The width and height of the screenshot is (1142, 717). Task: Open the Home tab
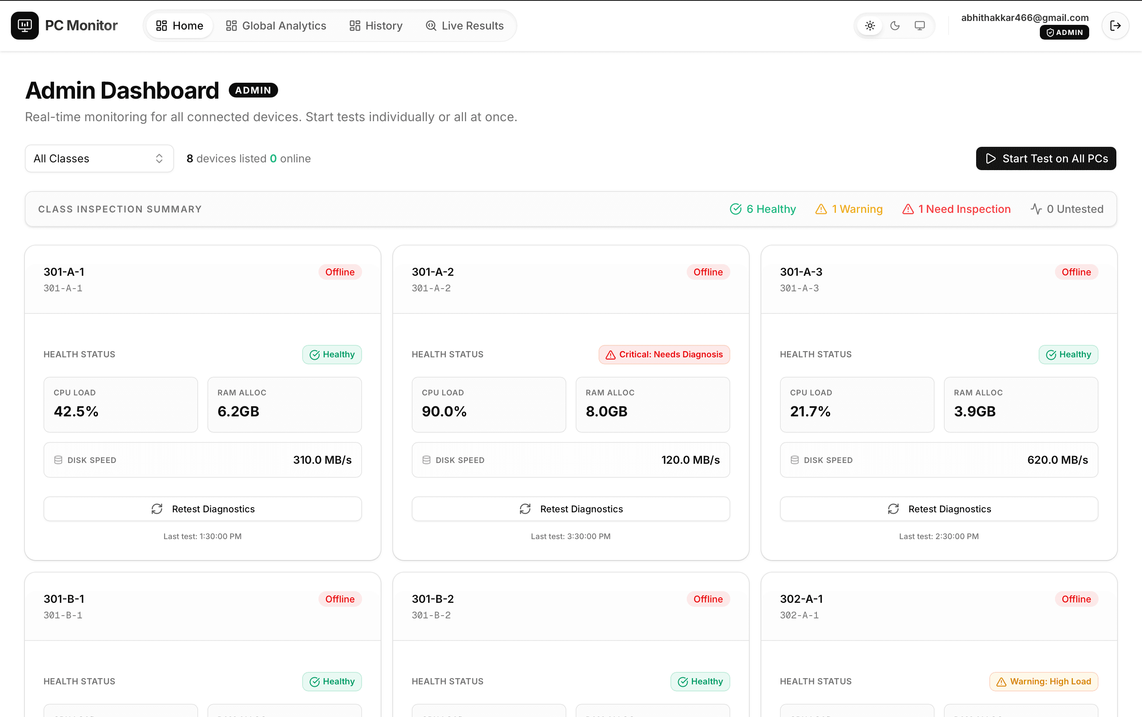point(180,26)
